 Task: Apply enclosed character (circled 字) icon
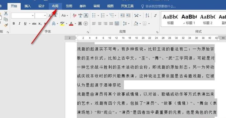pos(86,23)
